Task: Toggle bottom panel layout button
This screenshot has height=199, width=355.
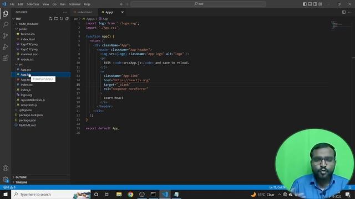Action: pos(310,4)
